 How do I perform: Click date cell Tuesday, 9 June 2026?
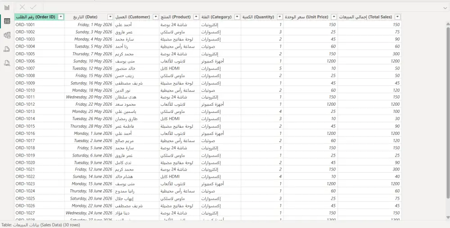[x=89, y=162]
